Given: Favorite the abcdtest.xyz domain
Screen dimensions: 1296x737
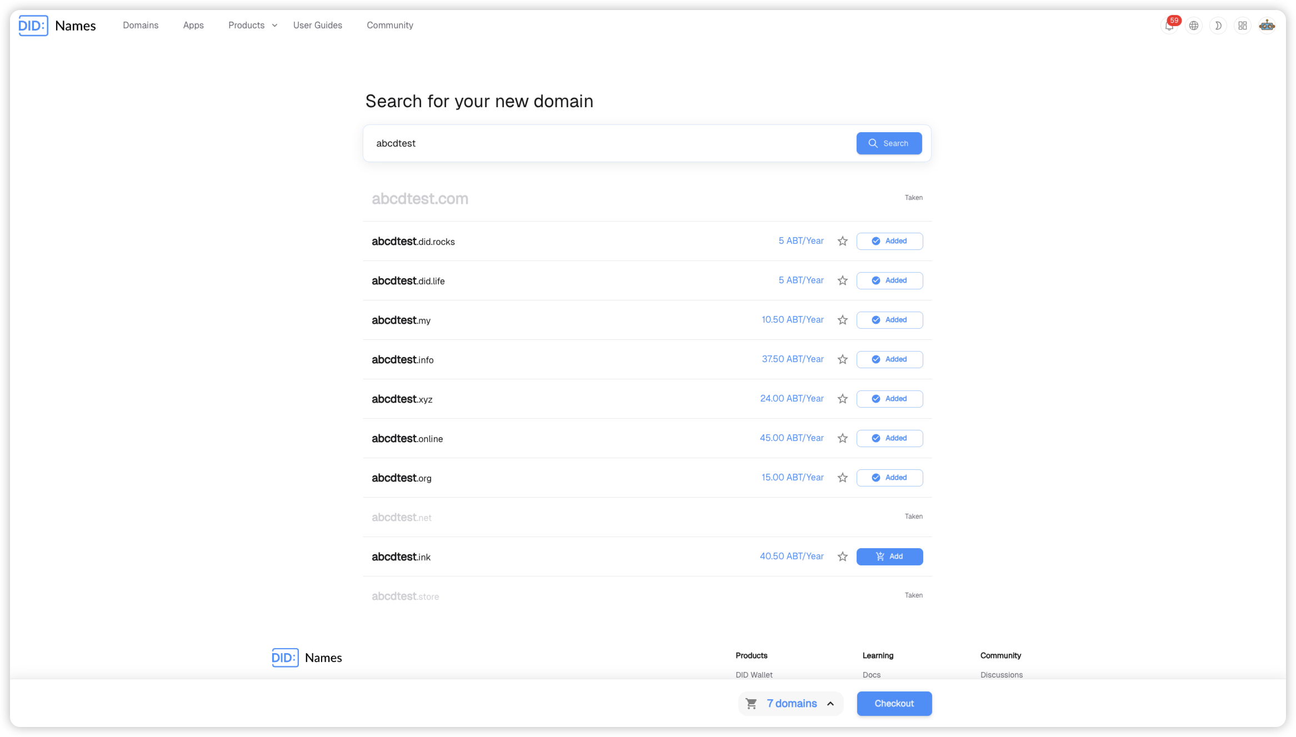Looking at the screenshot, I should tap(843, 399).
